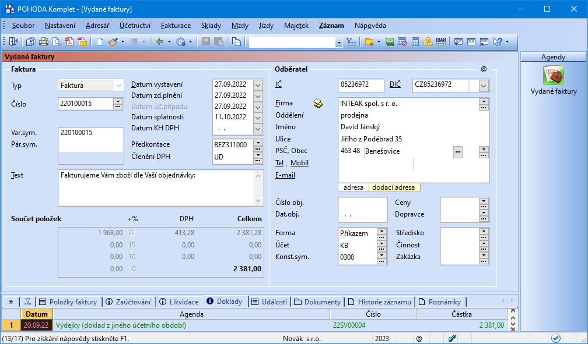
Task: Click the gold coins toolbar icon
Action: pyautogui.click(x=428, y=42)
